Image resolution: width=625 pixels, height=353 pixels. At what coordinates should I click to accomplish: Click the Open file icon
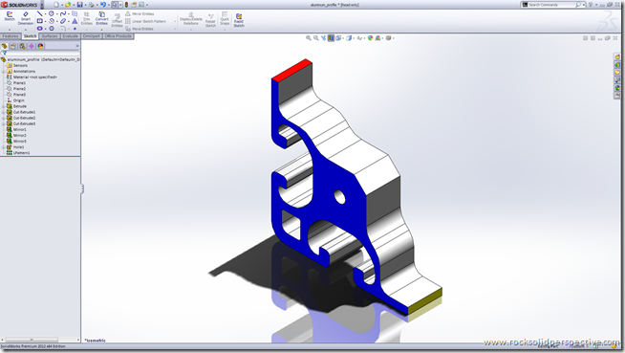[x=68, y=5]
